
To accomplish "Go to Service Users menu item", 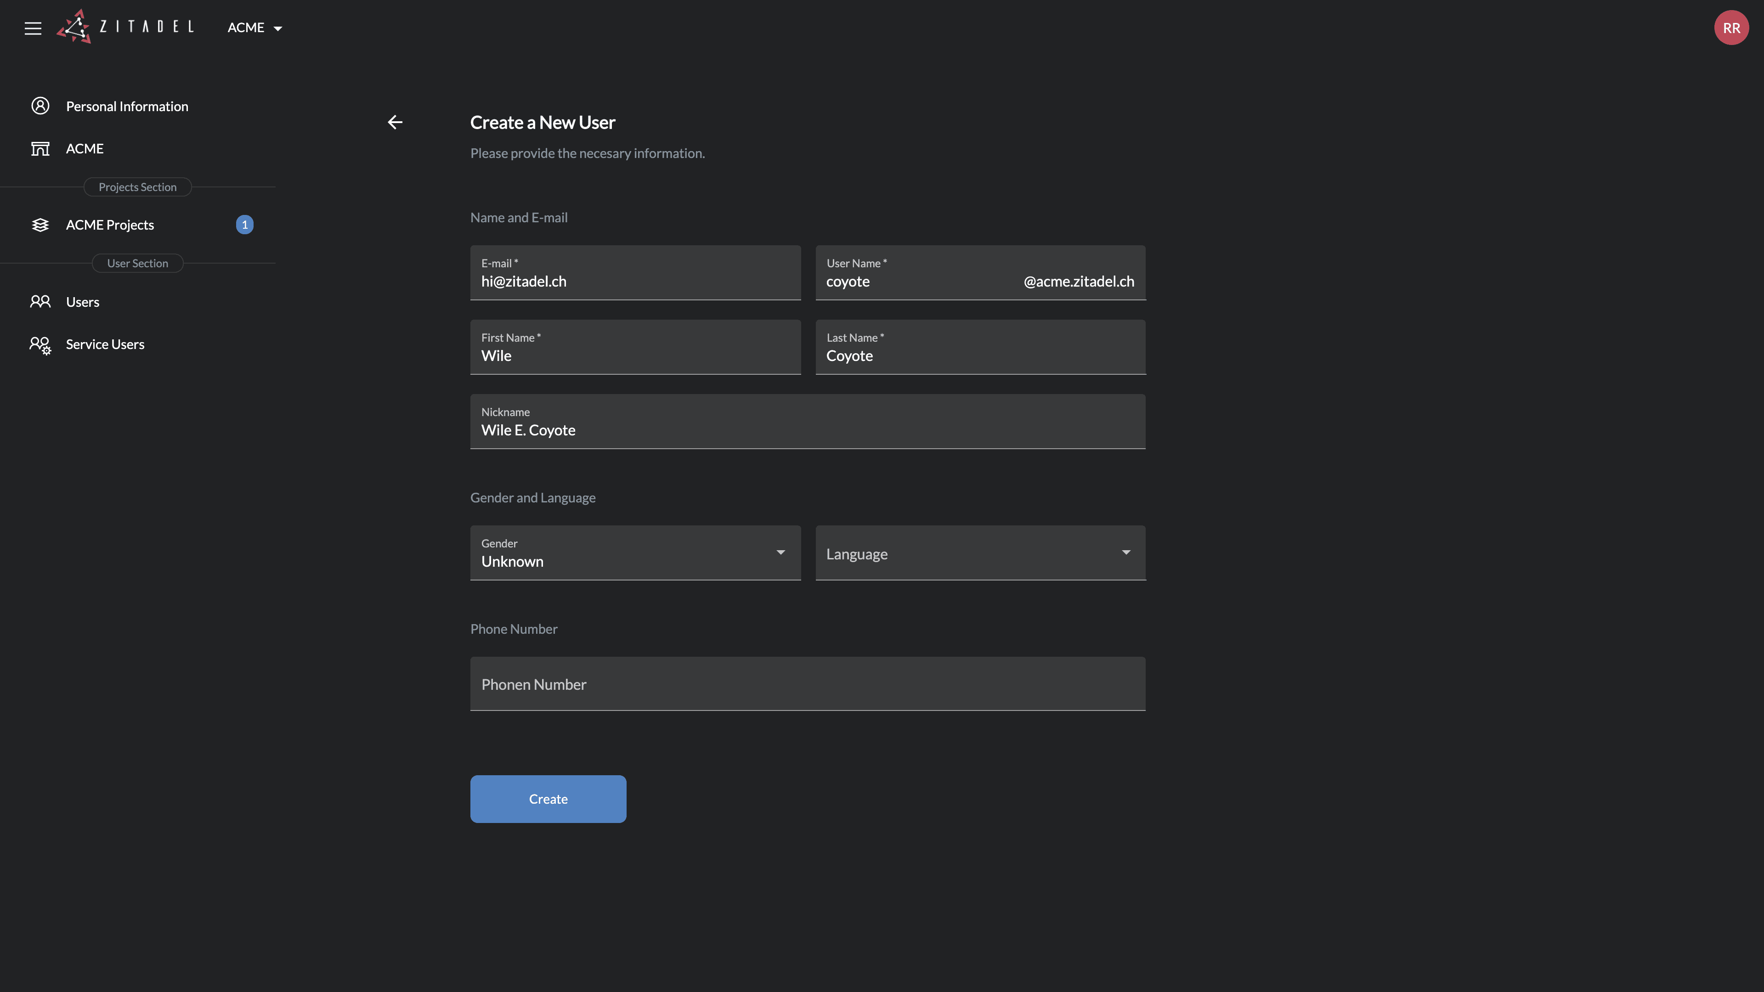I will tap(105, 344).
